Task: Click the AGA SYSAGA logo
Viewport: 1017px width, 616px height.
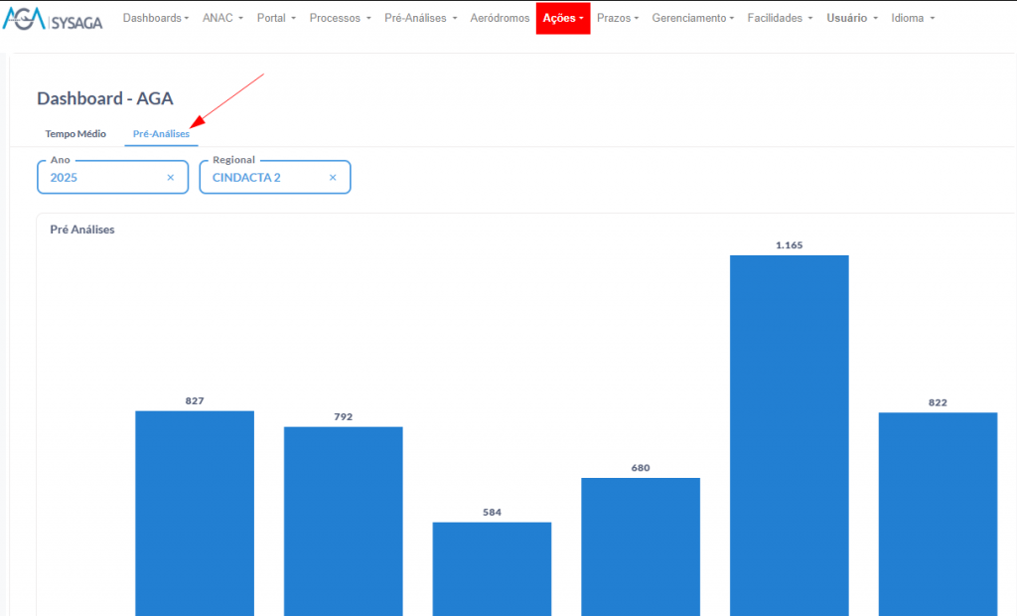Action: click(x=53, y=19)
